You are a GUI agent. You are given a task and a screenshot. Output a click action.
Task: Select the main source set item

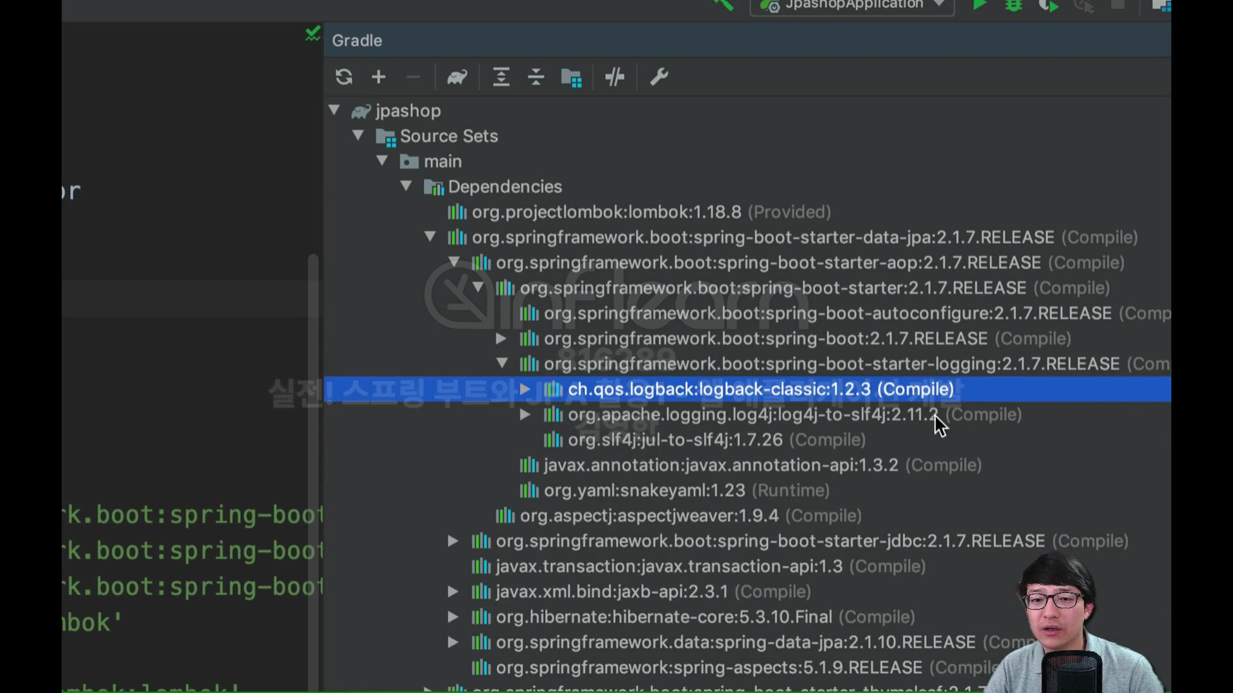[x=442, y=161]
